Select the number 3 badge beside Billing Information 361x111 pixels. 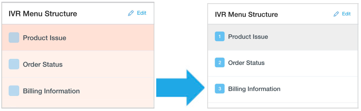[220, 89]
